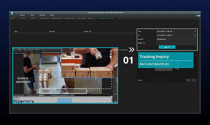Switch to the Report tab

(90, 18)
